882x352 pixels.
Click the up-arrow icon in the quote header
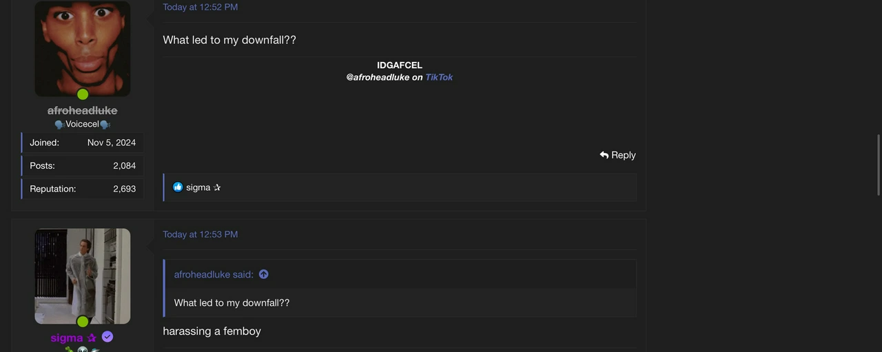pos(263,274)
